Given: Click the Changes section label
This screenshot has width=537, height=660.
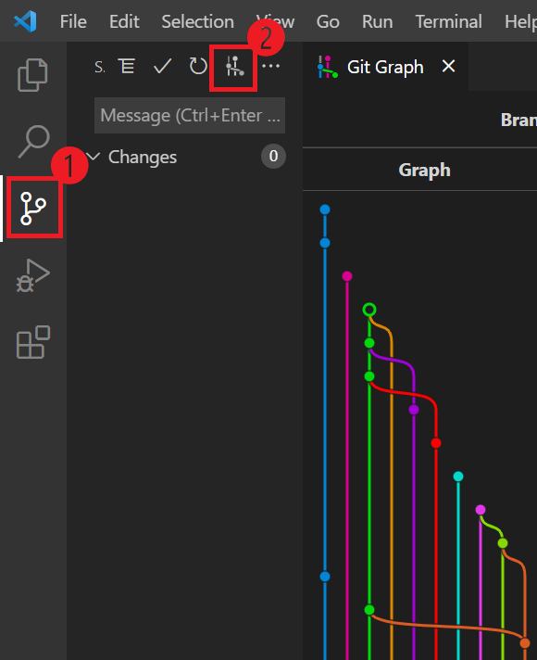Looking at the screenshot, I should [143, 157].
